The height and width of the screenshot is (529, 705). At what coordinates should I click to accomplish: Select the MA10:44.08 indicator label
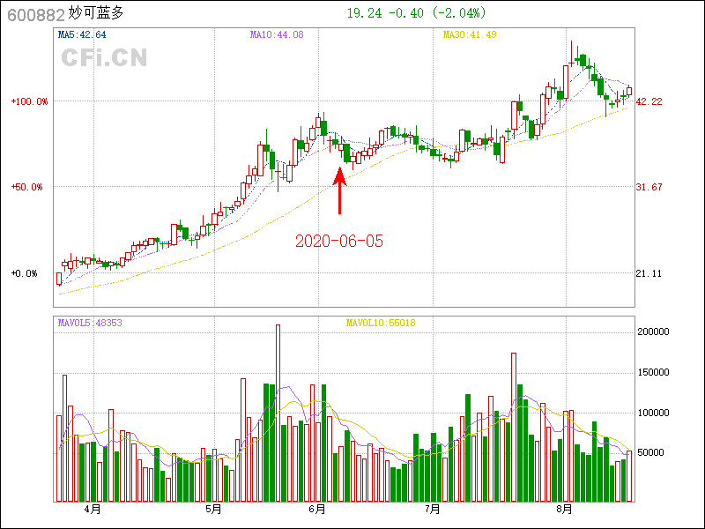[x=277, y=35]
